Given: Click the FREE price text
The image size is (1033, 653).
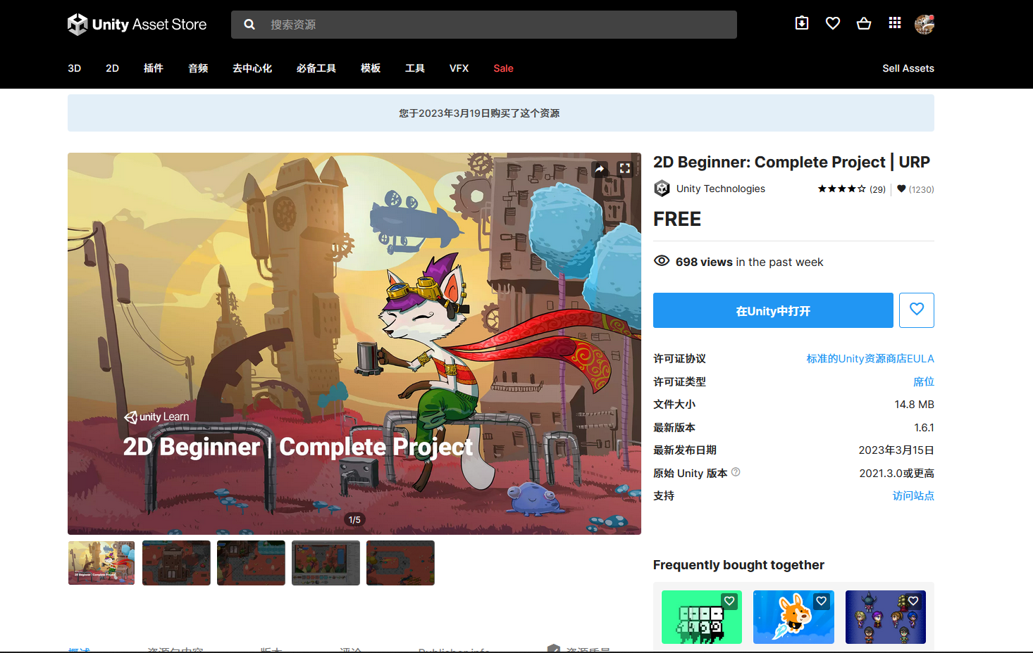Looking at the screenshot, I should tap(677, 220).
